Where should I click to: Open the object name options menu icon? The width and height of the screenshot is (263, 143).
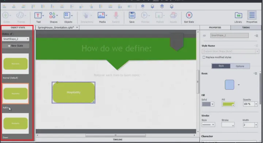tap(256, 36)
